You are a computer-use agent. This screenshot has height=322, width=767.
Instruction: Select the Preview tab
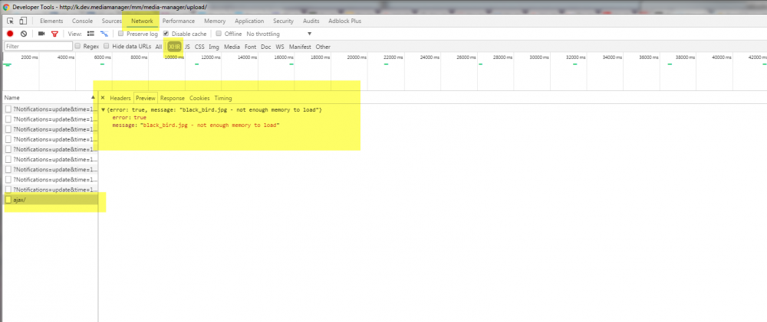point(145,98)
